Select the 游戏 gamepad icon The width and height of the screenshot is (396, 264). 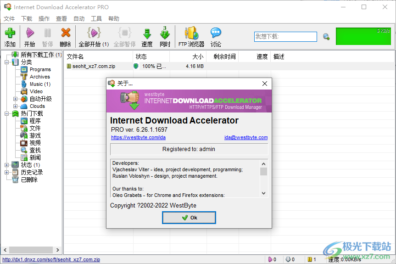pyautogui.click(x=24, y=135)
